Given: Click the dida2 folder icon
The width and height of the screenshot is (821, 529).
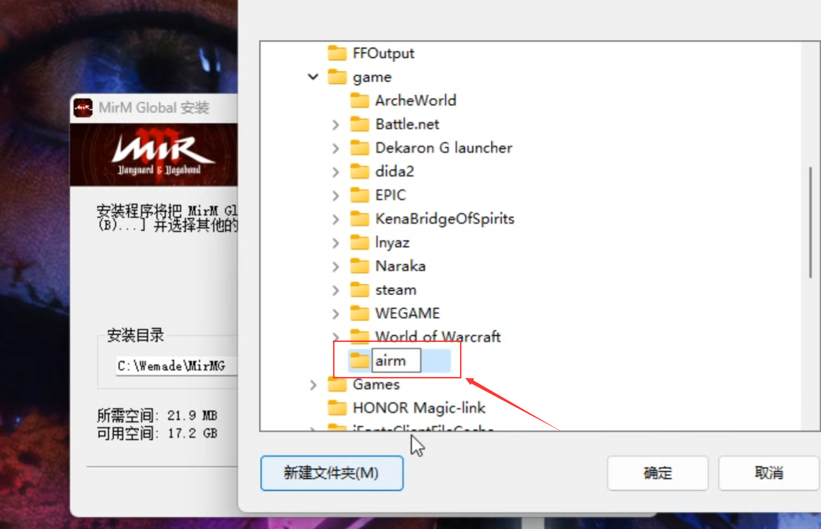Looking at the screenshot, I should [x=360, y=171].
